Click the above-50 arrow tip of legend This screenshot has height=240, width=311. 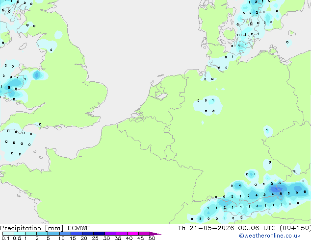[x=155, y=234]
